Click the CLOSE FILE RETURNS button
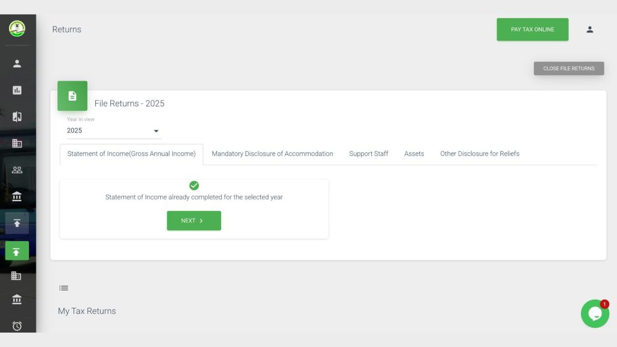The image size is (617, 347). click(568, 68)
